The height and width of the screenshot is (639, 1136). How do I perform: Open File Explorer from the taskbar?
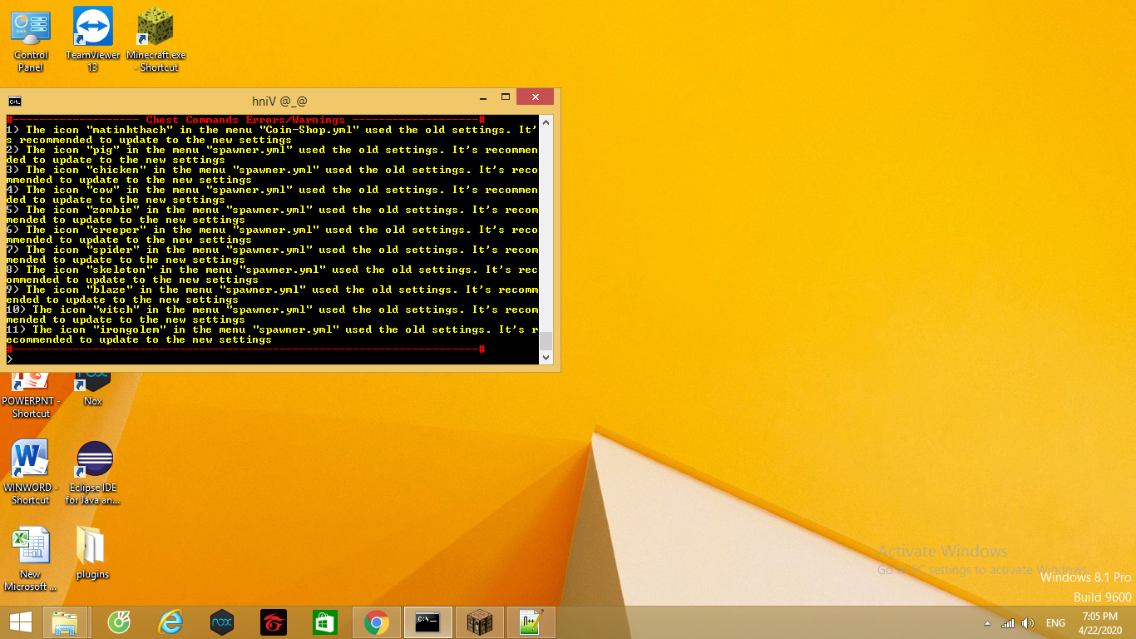tap(65, 622)
